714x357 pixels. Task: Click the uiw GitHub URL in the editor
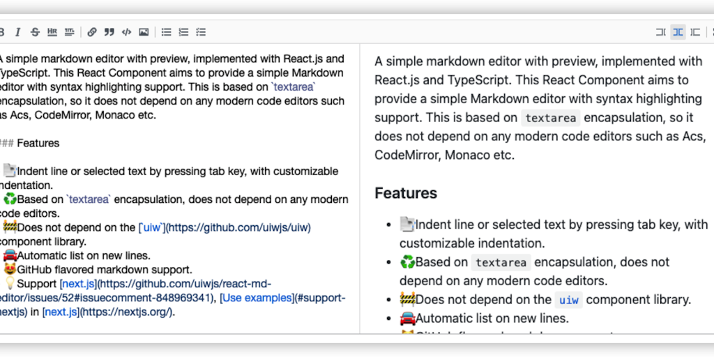[x=238, y=227]
